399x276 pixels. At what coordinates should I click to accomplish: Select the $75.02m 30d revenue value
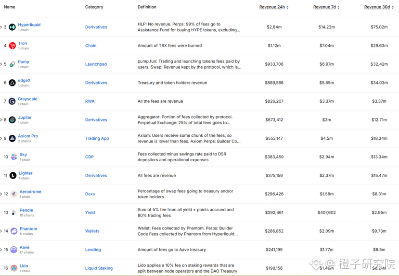coord(379,27)
